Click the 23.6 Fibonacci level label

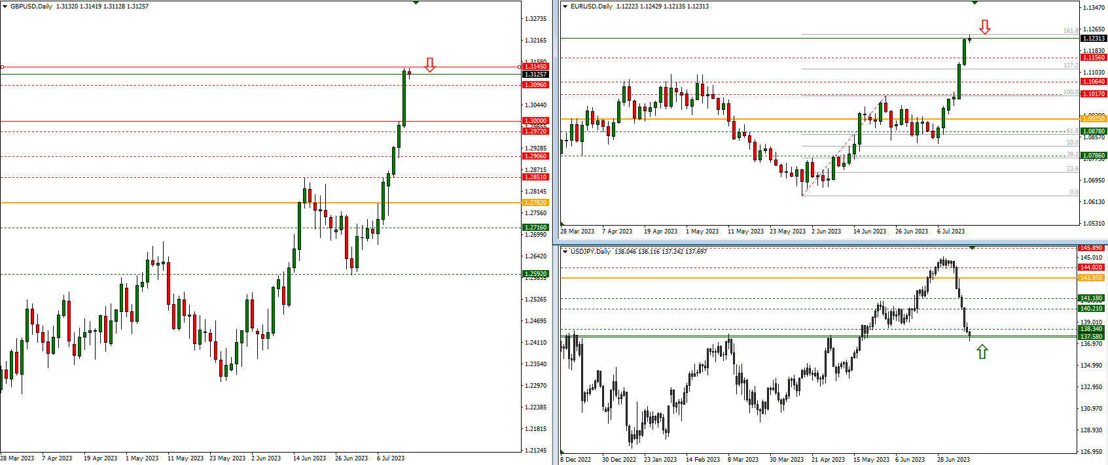click(x=1072, y=169)
